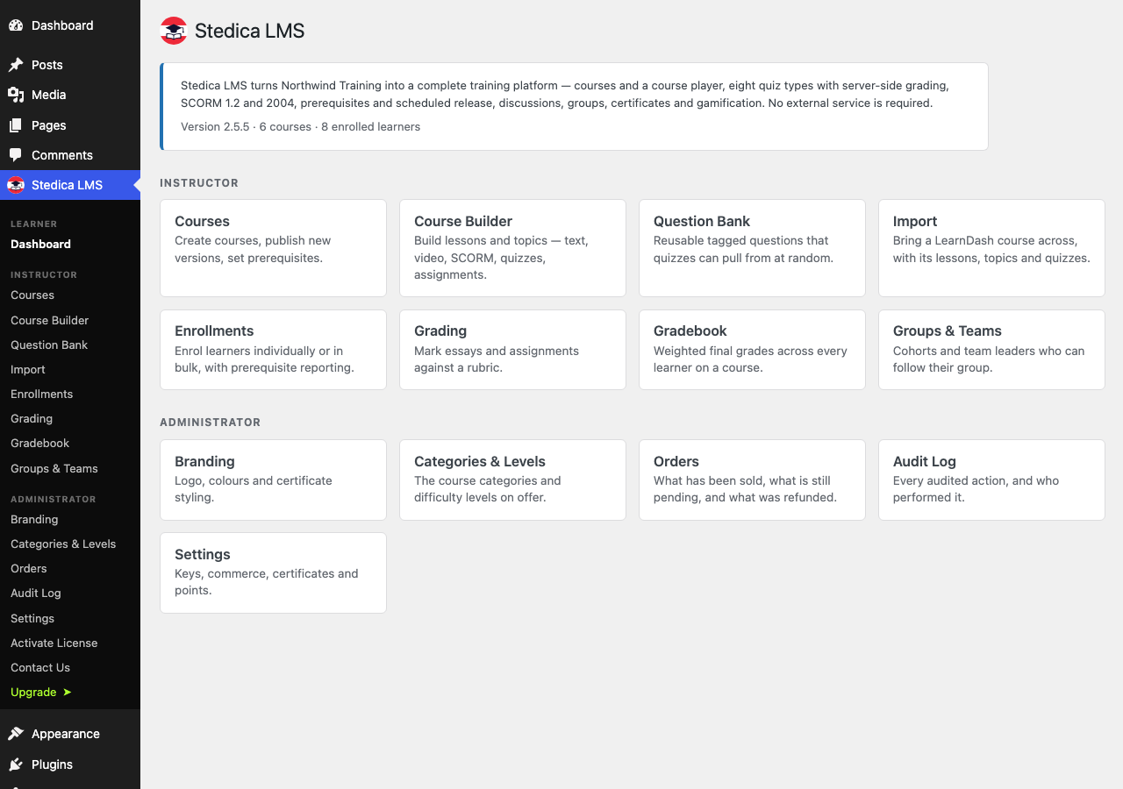Open the Enrollments card

click(x=273, y=350)
